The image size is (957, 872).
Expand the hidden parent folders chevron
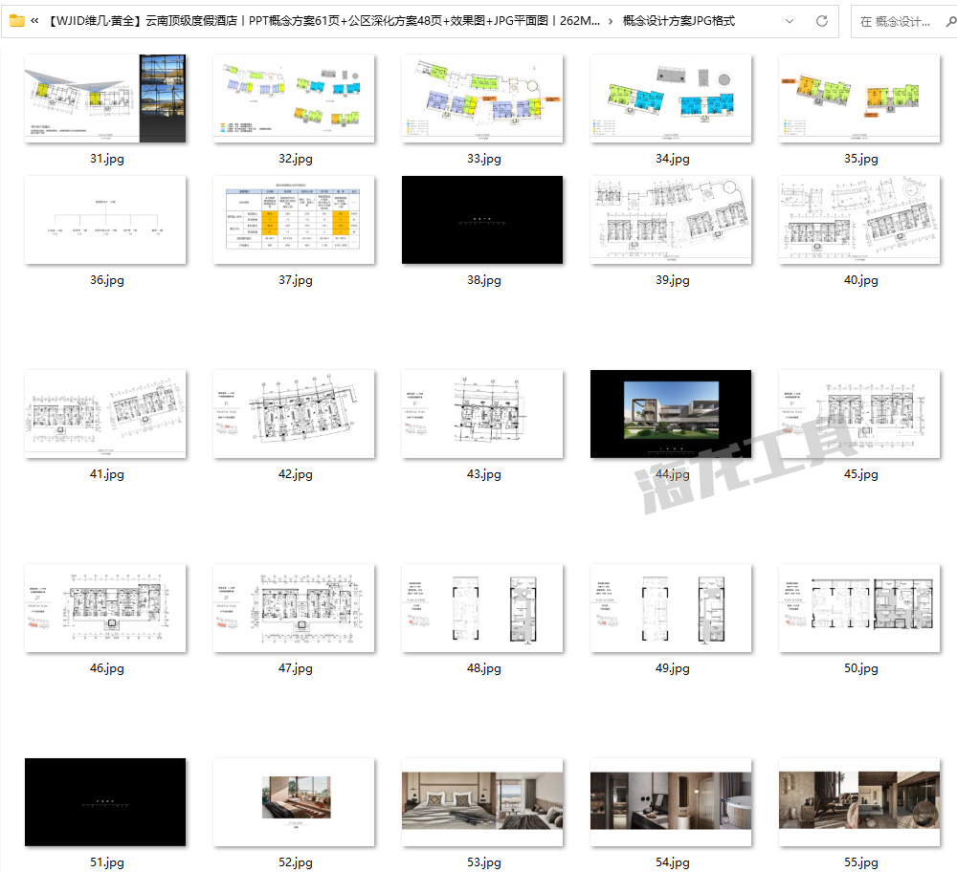click(x=35, y=21)
